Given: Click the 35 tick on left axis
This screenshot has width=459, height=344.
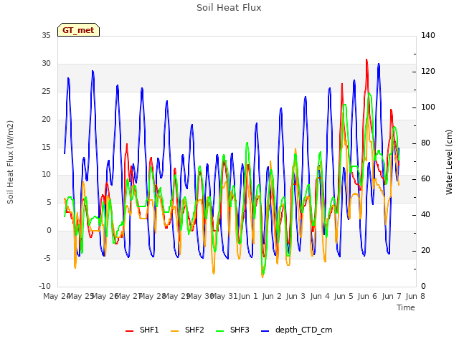Looking at the screenshot, I should [46, 36].
